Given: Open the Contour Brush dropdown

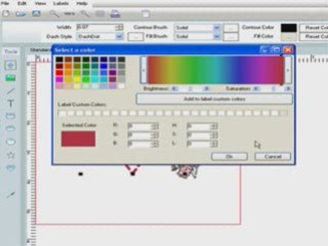Looking at the screenshot, I should point(217,27).
